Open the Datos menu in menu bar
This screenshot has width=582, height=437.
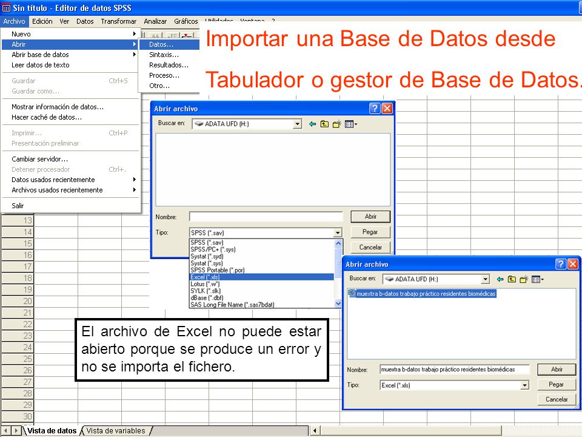coord(85,21)
